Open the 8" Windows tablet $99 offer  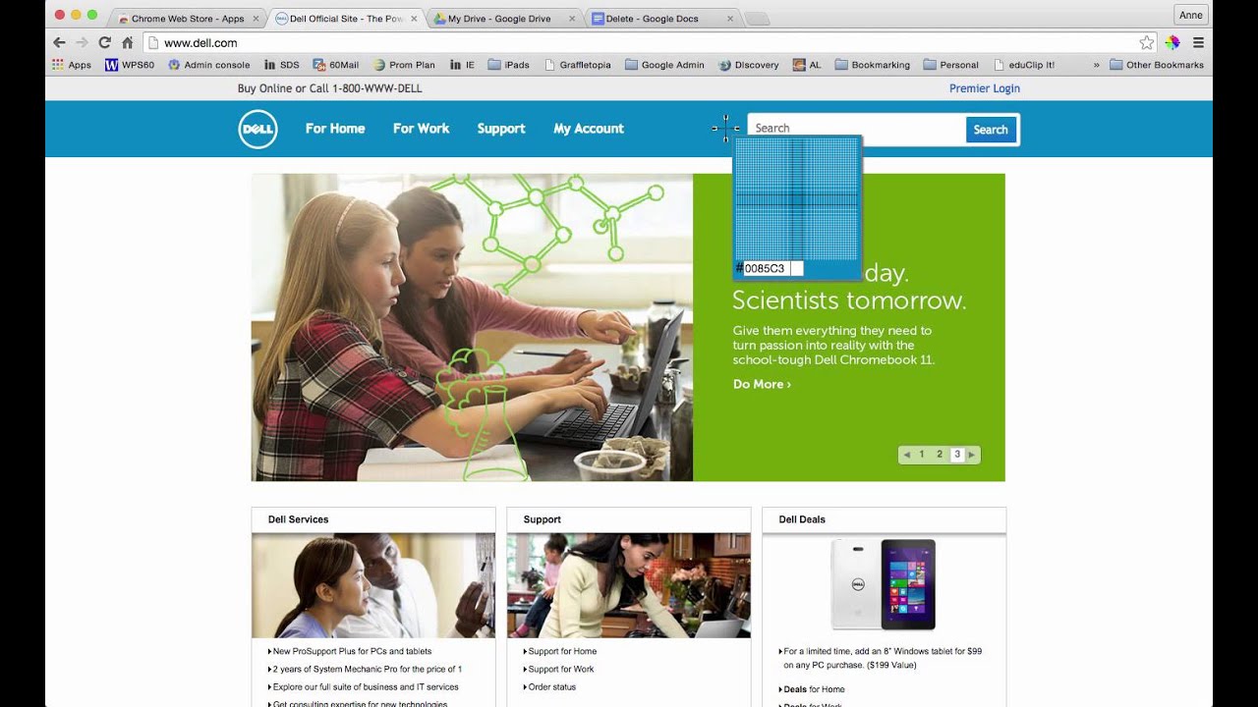pos(883,658)
